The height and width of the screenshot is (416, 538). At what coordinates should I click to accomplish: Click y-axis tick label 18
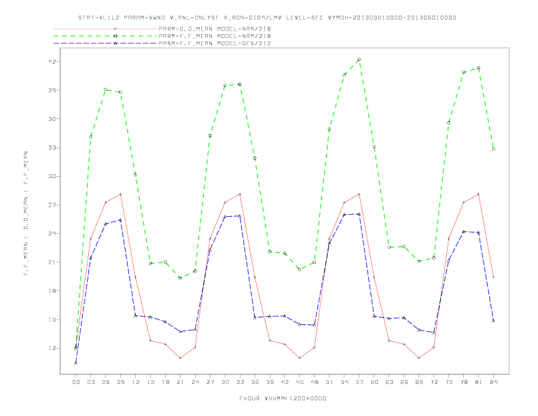52,291
